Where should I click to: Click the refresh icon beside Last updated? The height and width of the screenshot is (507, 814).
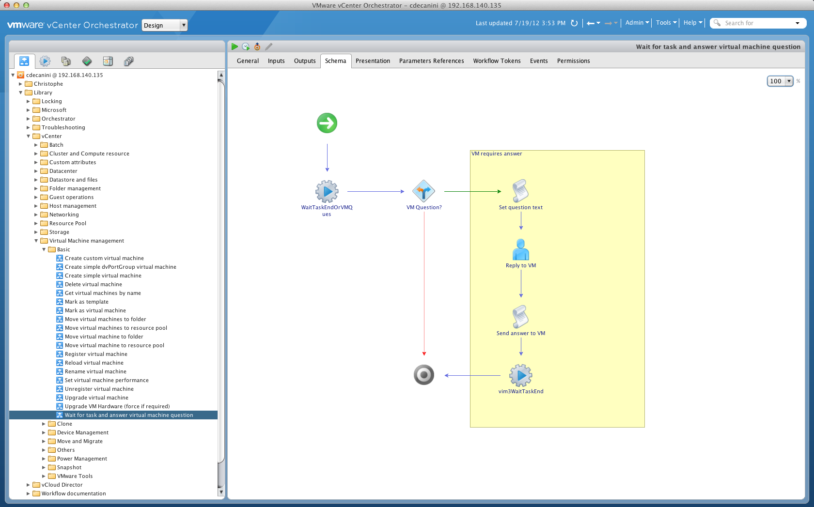574,23
